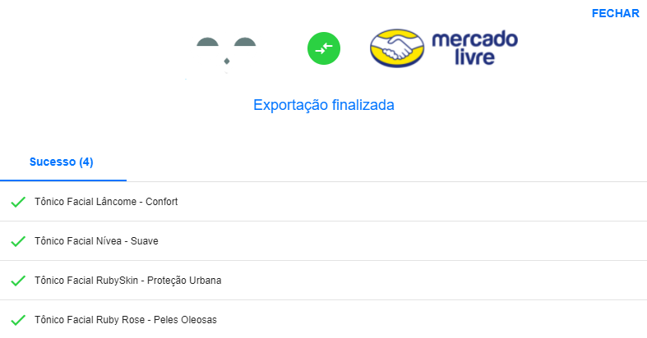Select Tônico Facial Nívea - Suave entry
Image resolution: width=647 pixels, height=338 pixels.
pos(96,241)
